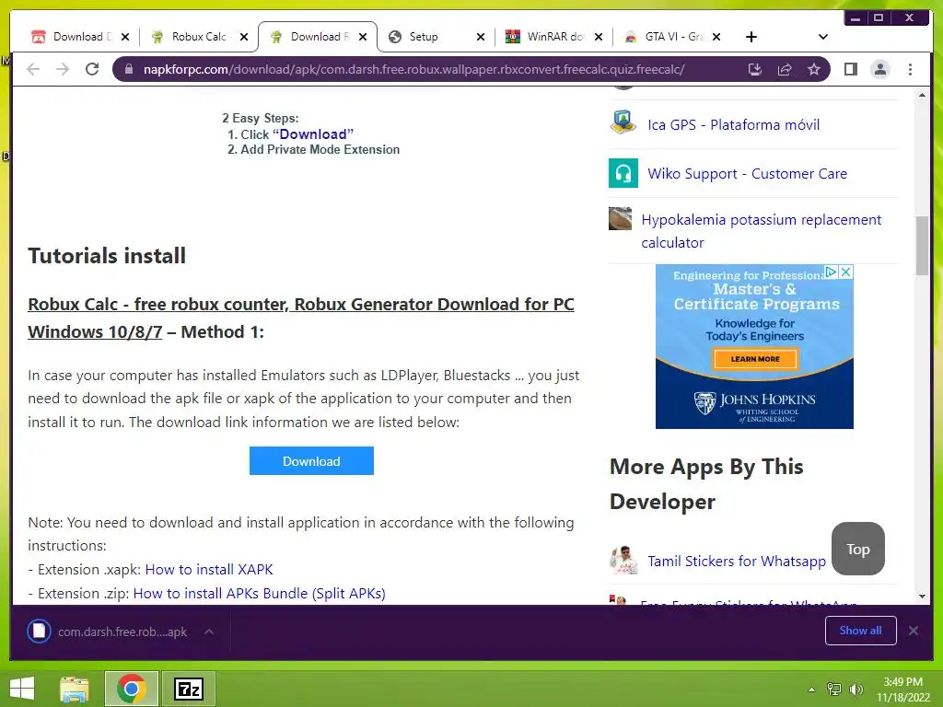Open Tamil Stickers for Whatsapp link
The image size is (943, 707).
[x=736, y=561]
